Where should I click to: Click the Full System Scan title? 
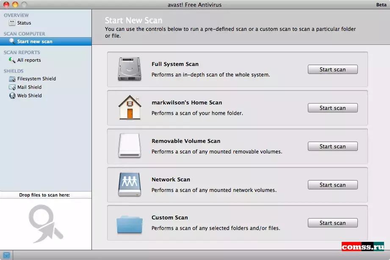point(175,64)
